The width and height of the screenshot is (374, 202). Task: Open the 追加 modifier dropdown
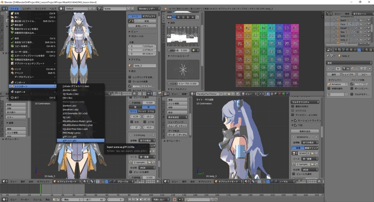349,63
